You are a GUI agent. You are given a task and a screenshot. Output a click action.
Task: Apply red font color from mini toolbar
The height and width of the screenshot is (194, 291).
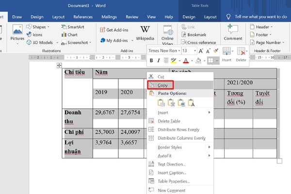[x=186, y=61]
